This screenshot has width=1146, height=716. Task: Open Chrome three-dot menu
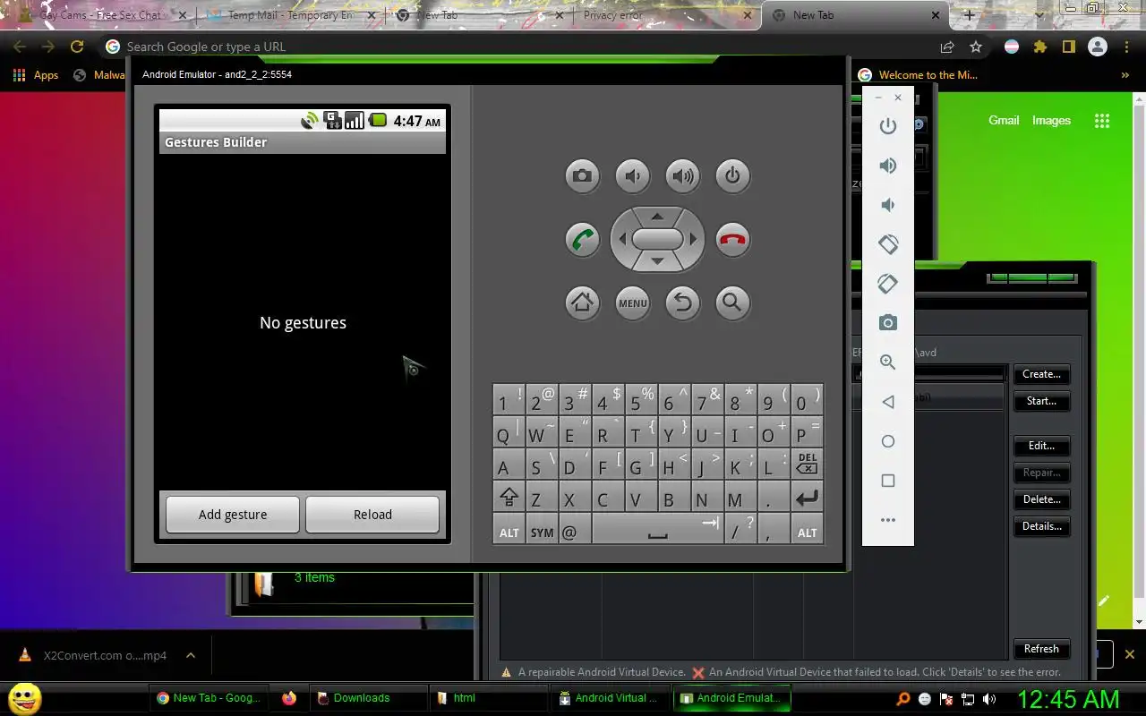click(1126, 47)
